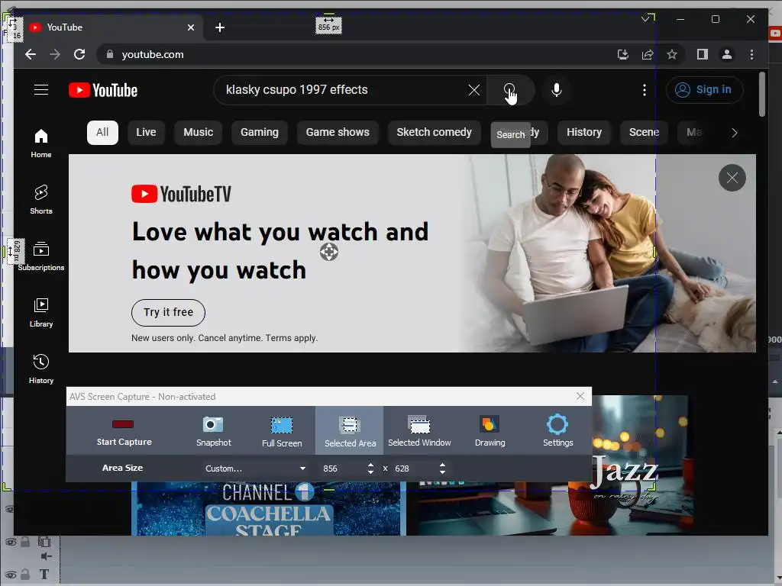Click the move crosshair handle of capture area
This screenshot has width=782, height=586.
(x=328, y=252)
